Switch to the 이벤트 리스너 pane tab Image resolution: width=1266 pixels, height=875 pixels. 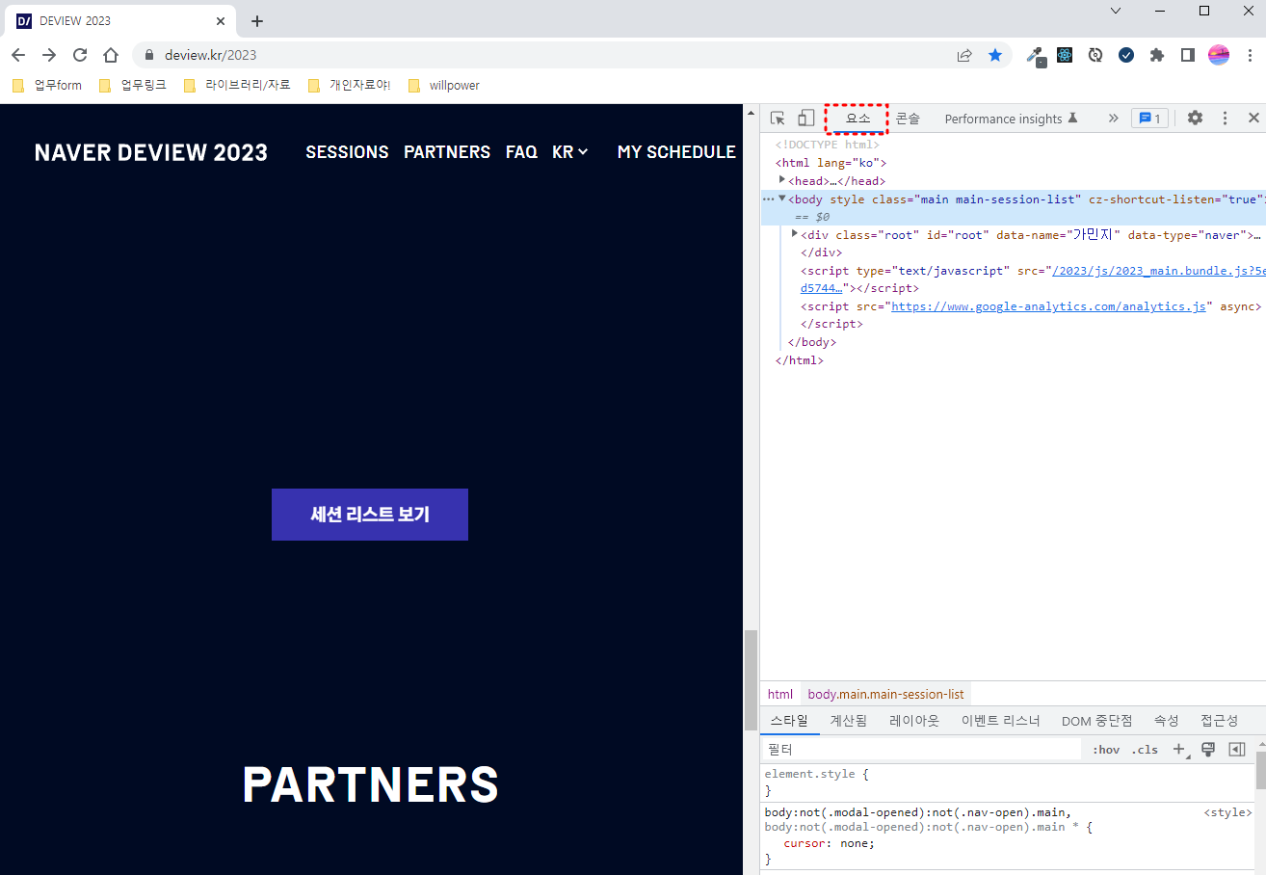pyautogui.click(x=1001, y=721)
